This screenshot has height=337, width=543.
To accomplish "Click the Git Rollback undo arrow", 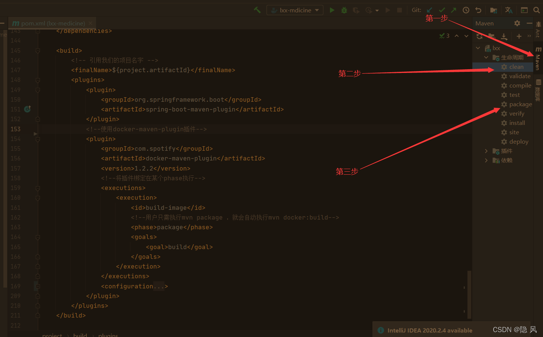I will pyautogui.click(x=478, y=10).
